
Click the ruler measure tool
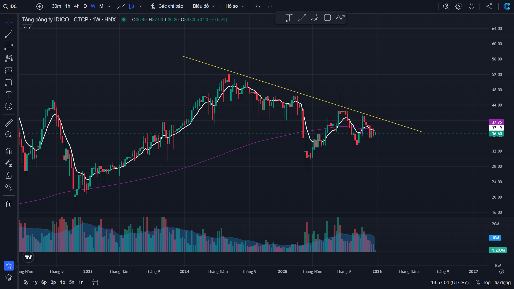[x=9, y=123]
